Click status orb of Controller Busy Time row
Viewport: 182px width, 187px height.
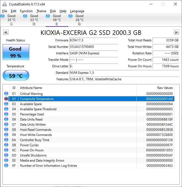pyautogui.click(x=6, y=140)
